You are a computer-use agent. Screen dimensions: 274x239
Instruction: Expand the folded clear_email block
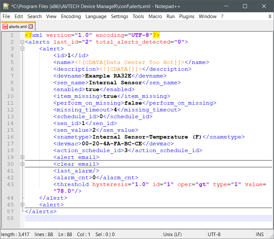pos(22,164)
